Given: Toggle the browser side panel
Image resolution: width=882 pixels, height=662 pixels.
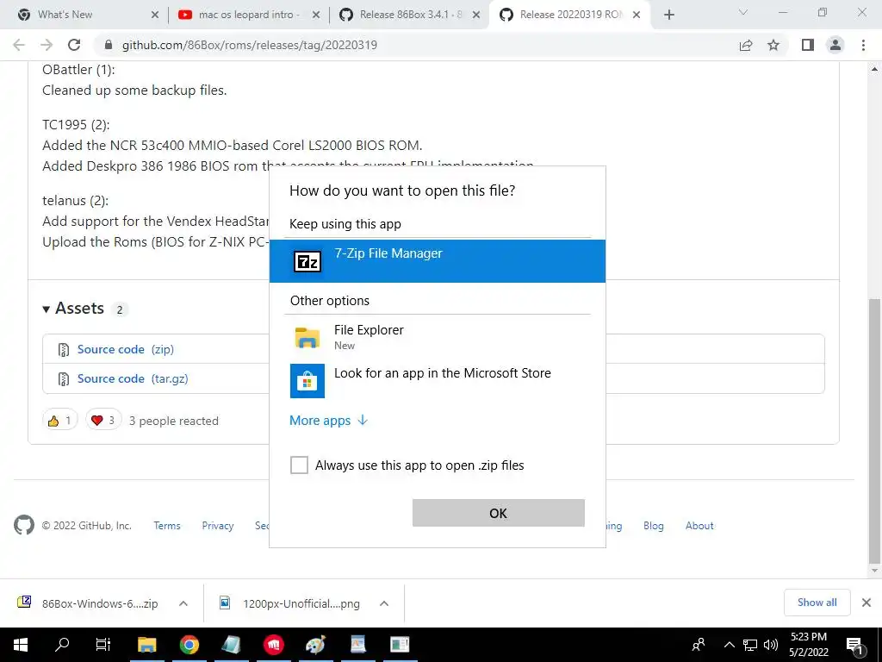Looking at the screenshot, I should click(808, 45).
